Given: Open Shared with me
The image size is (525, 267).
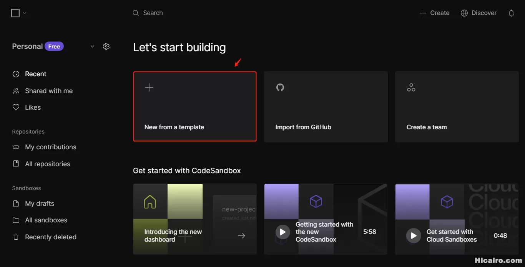Looking at the screenshot, I should tap(49, 91).
